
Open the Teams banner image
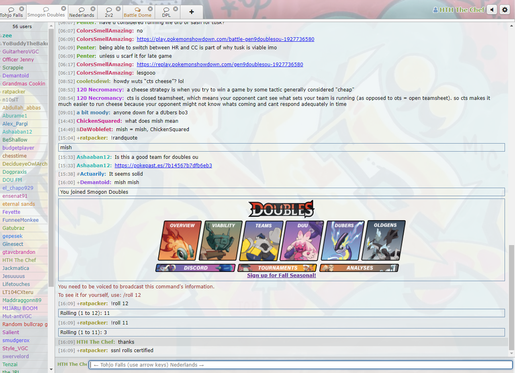click(x=262, y=241)
